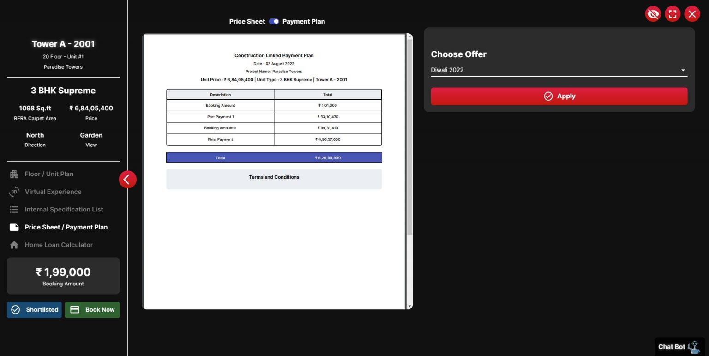Click the Home Loan Calculator house icon
Image resolution: width=709 pixels, height=356 pixels.
pos(14,245)
